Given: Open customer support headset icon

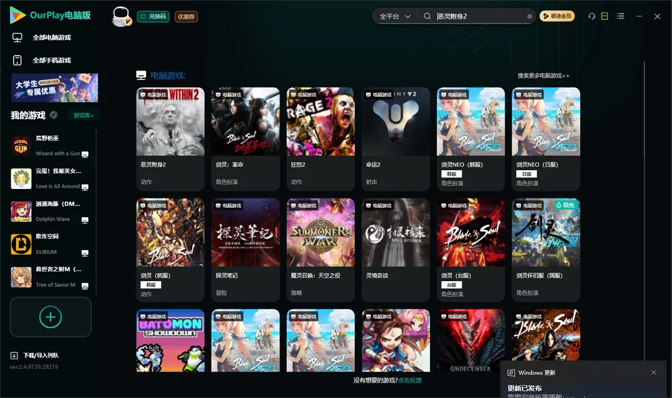Looking at the screenshot, I should 591,16.
